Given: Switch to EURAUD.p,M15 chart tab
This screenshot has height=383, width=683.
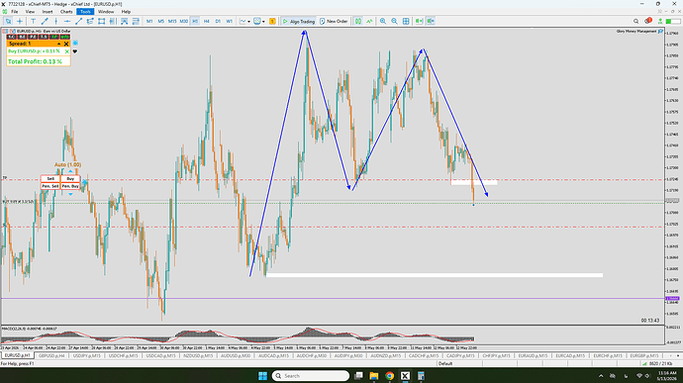Looking at the screenshot, I should (532, 355).
